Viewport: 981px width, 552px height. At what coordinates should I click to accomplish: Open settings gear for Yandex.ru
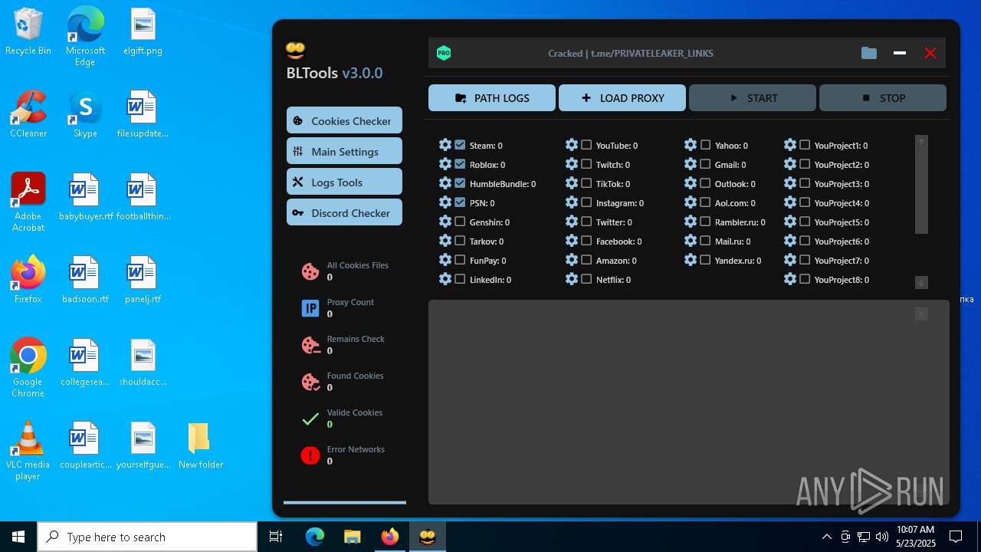point(691,260)
